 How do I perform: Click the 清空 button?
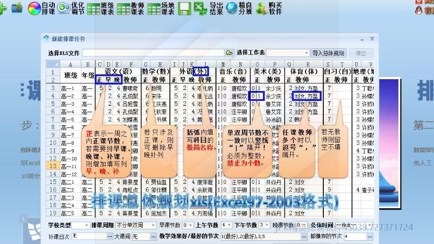tap(361, 53)
